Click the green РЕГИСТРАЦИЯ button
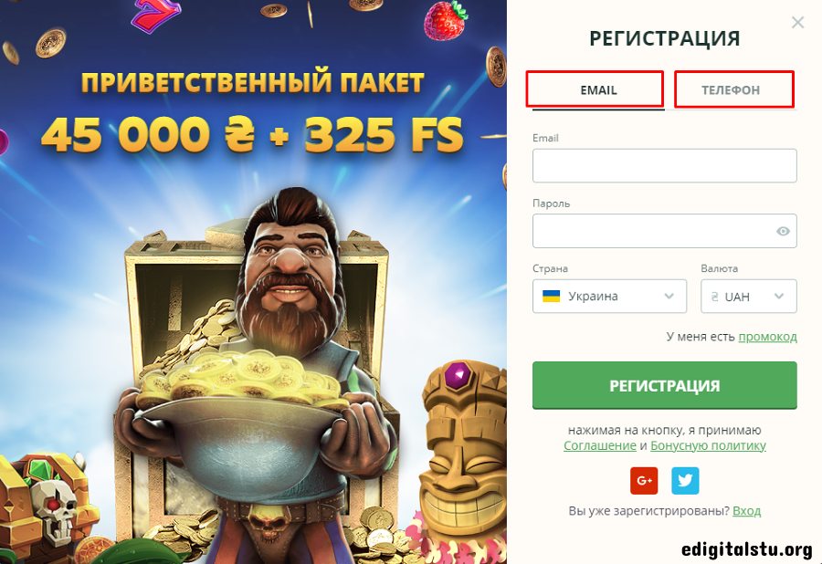The height and width of the screenshot is (564, 822). pos(664,385)
